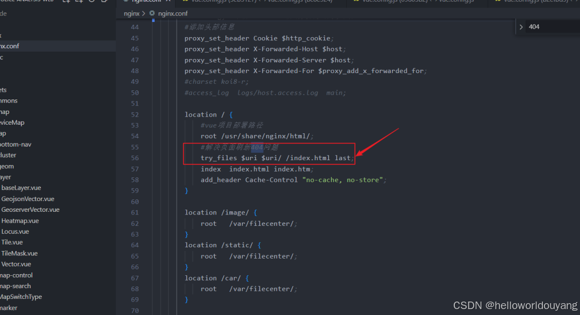Click the 'add_header Cache-Control' line
This screenshot has width=580, height=315.
click(293, 180)
